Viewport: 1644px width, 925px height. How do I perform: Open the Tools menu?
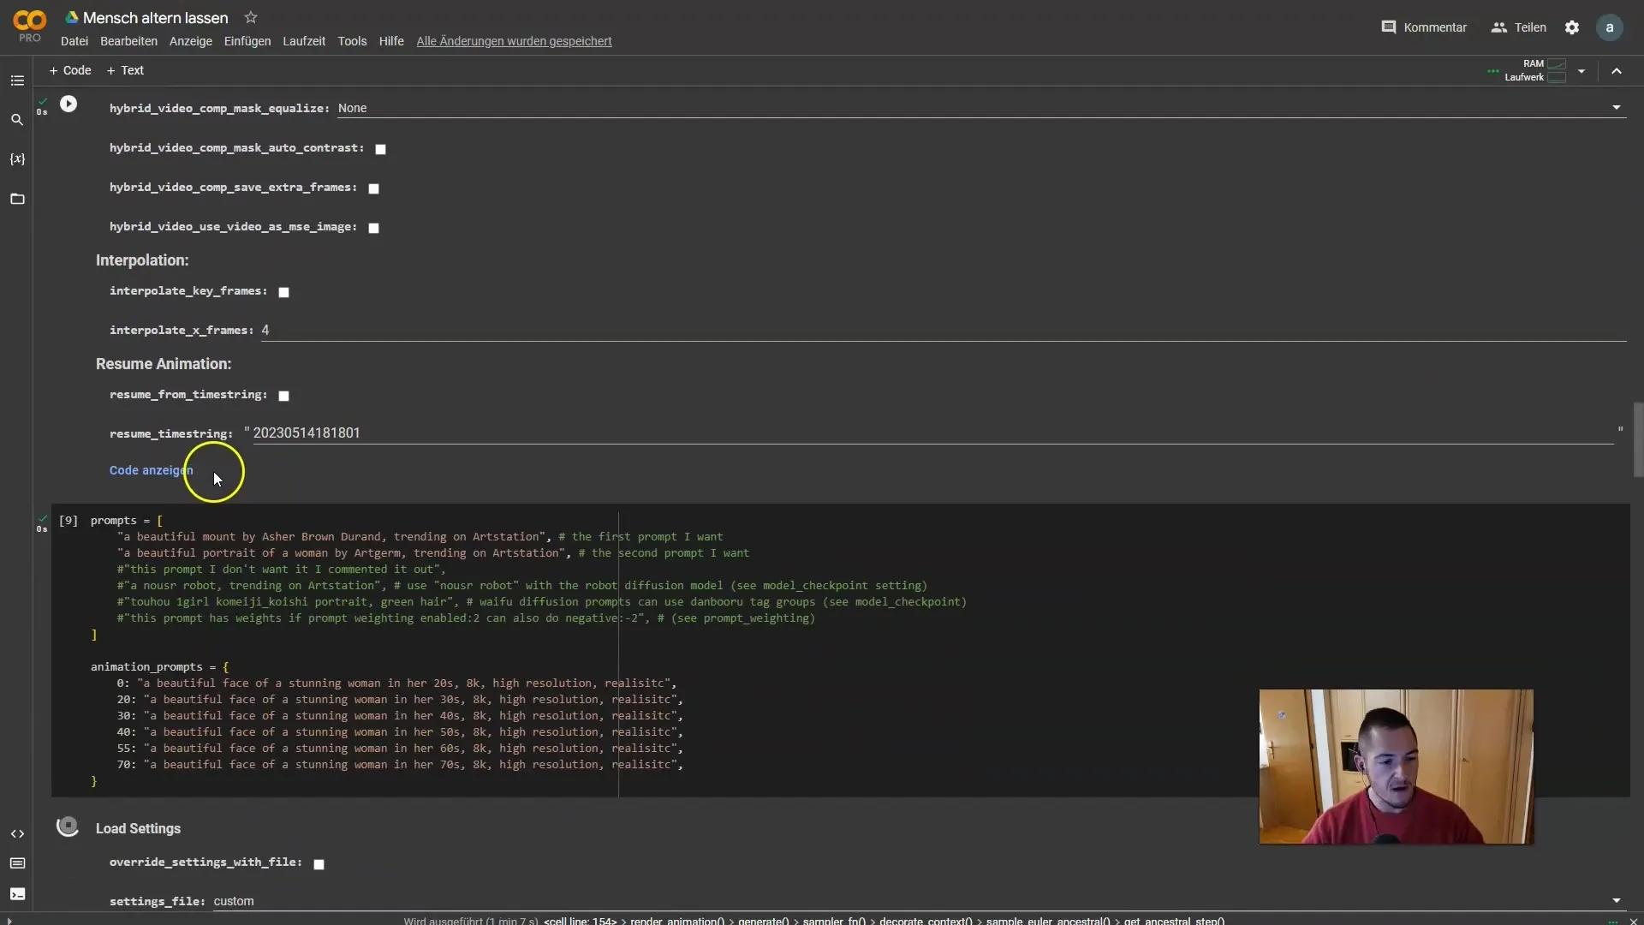[x=352, y=41]
